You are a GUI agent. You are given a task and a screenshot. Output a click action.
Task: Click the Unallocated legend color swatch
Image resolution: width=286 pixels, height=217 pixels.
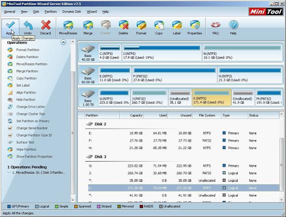[161, 206]
